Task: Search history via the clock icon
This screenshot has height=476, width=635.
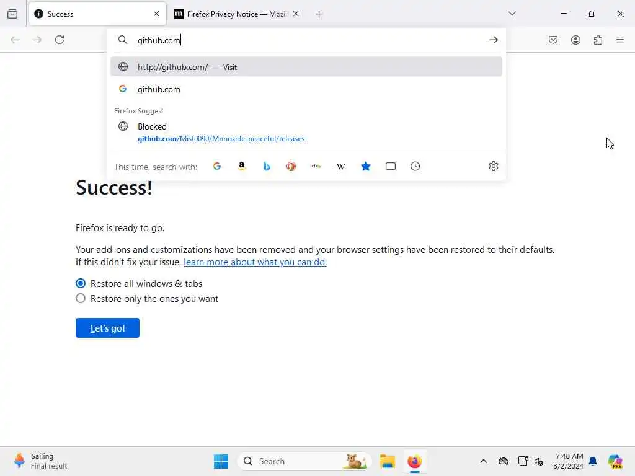Action: (415, 166)
